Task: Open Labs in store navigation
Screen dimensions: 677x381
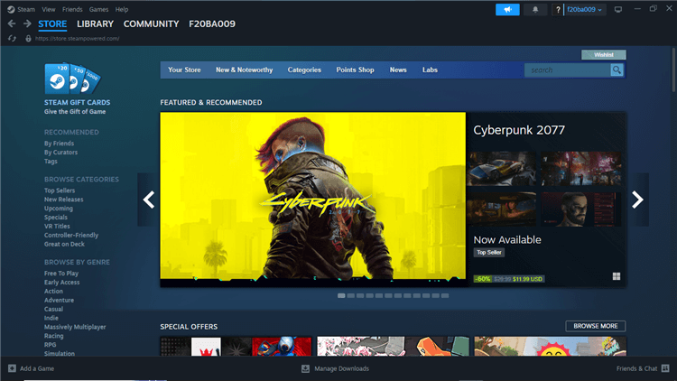Action: (x=430, y=70)
